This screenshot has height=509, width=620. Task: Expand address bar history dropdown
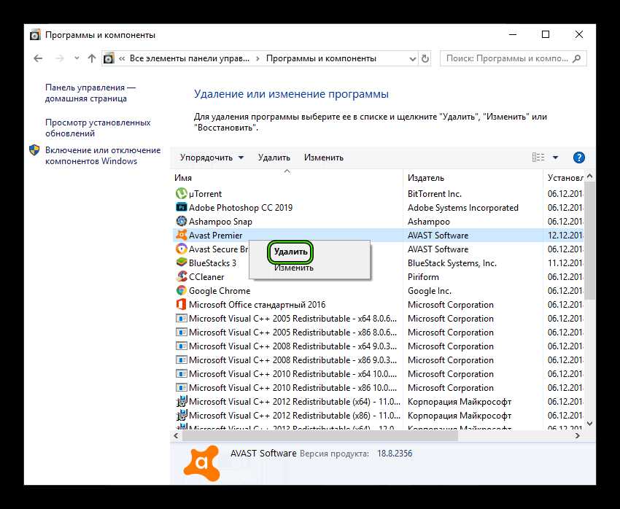click(412, 59)
